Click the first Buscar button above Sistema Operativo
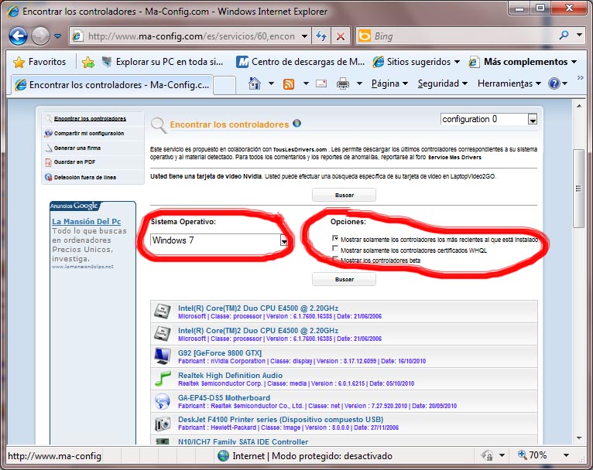This screenshot has width=593, height=470. (x=344, y=195)
